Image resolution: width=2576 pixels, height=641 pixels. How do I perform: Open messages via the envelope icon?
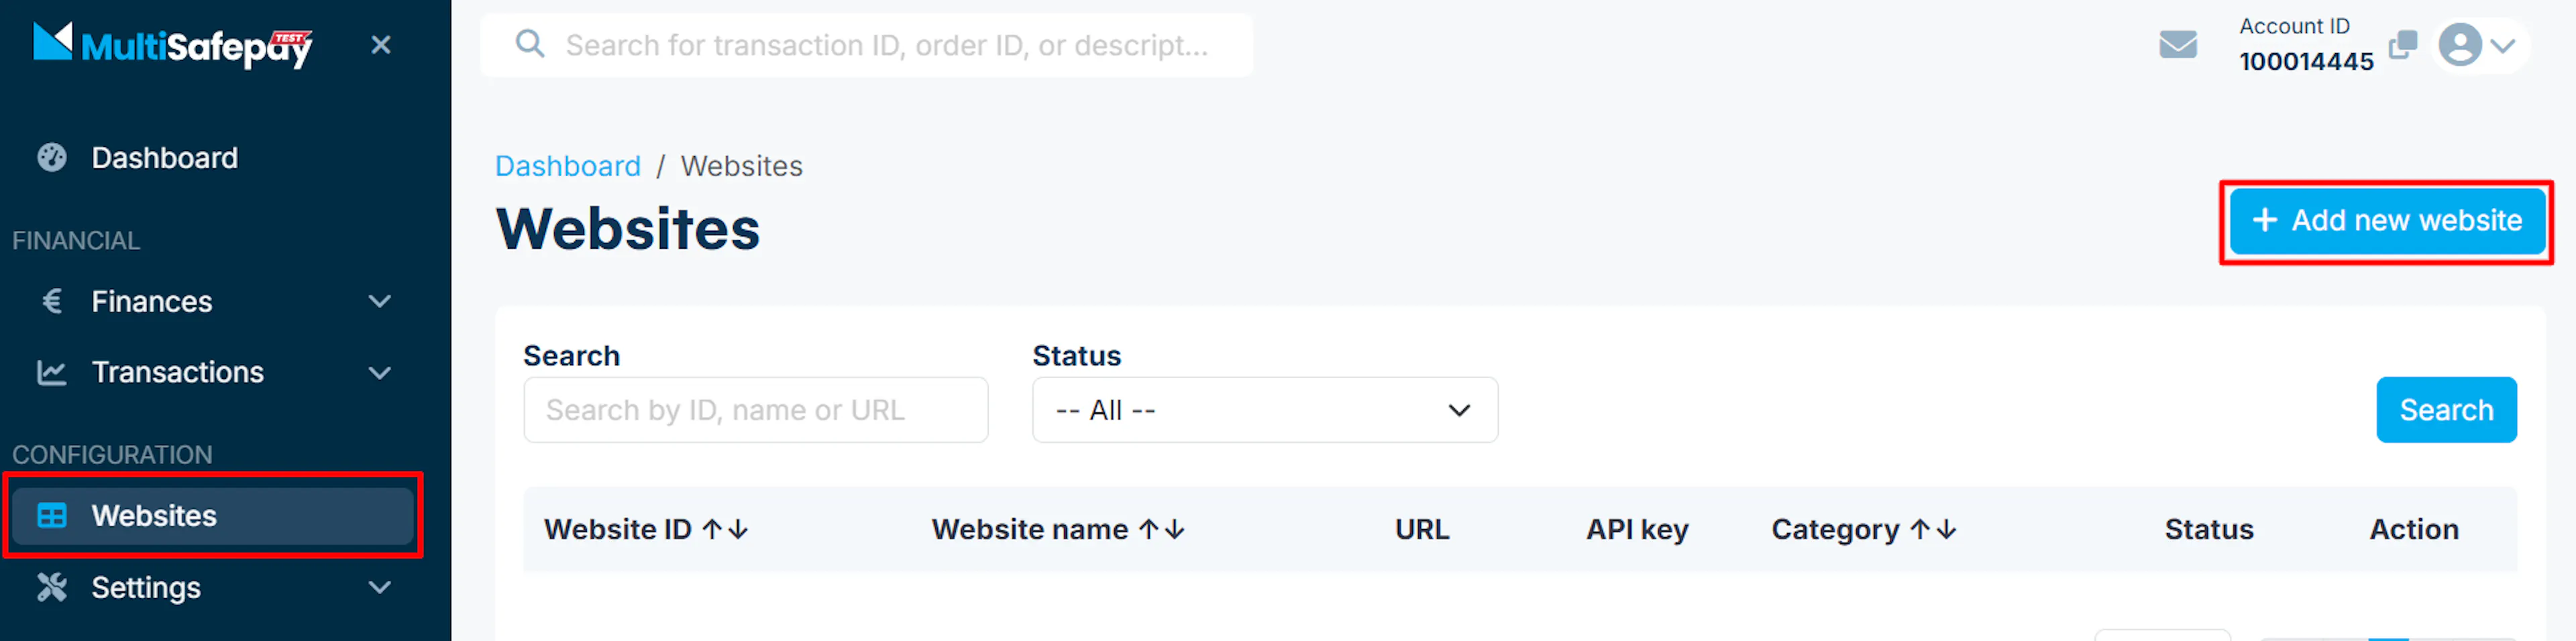pyautogui.click(x=2177, y=45)
